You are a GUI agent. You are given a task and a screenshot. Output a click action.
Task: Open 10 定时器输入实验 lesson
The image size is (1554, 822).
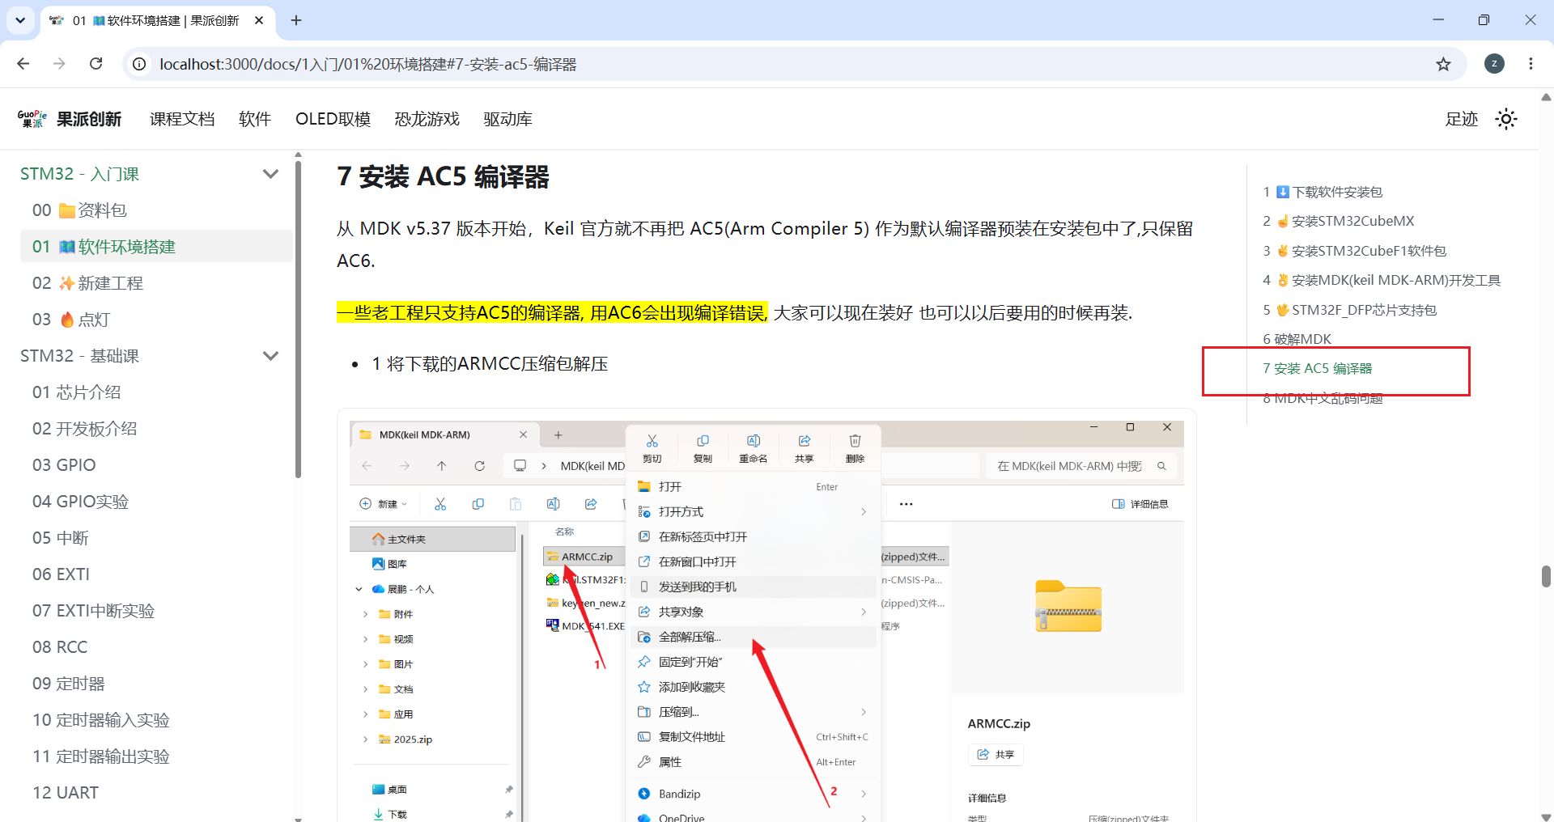(x=156, y=720)
